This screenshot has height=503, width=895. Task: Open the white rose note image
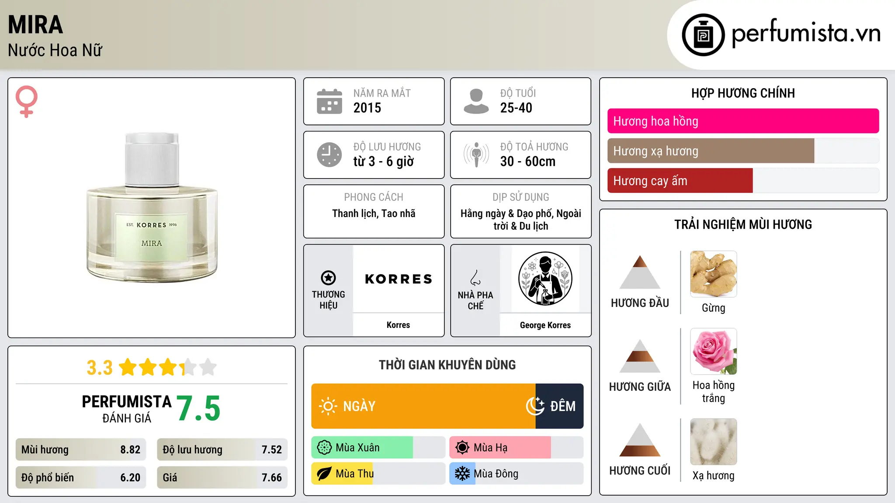714,351
